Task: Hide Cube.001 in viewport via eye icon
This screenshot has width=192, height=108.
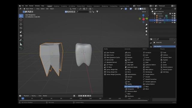Action: click(172, 20)
